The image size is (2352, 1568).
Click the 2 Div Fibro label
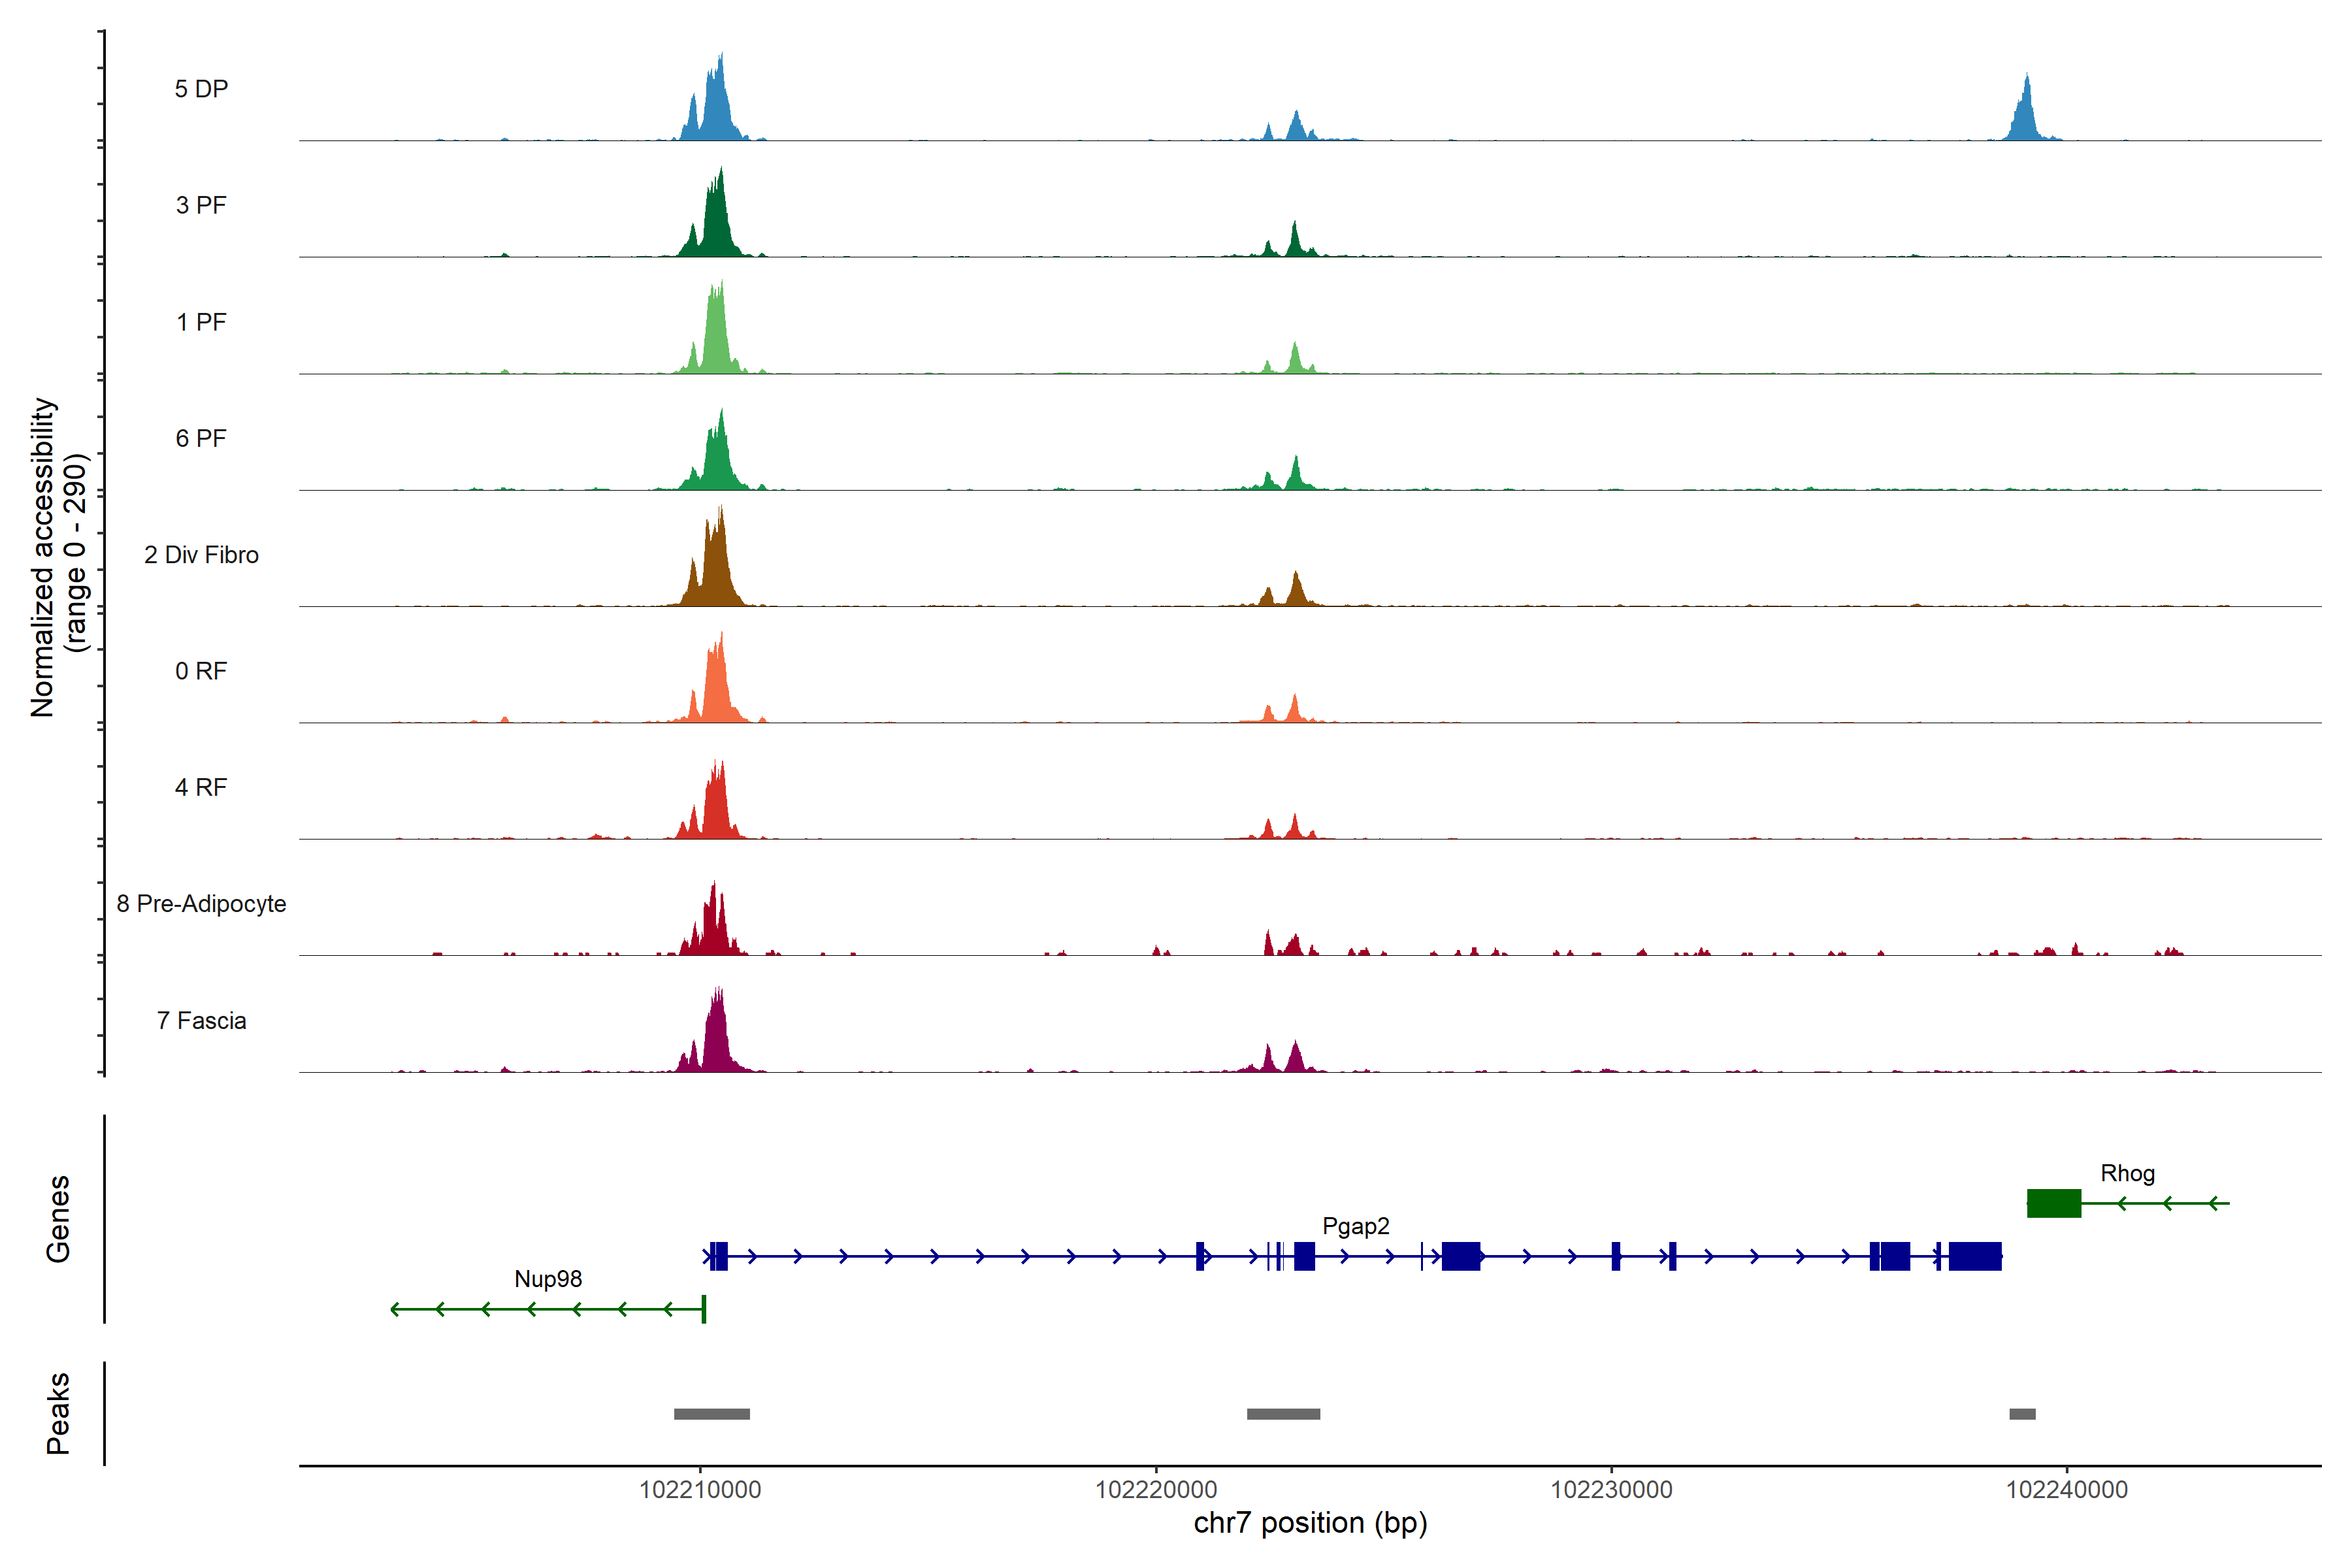click(x=201, y=555)
